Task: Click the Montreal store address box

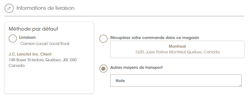Action: coord(177,49)
